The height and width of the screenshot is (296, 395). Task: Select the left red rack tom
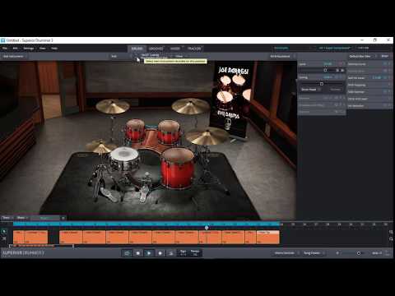pyautogui.click(x=135, y=131)
